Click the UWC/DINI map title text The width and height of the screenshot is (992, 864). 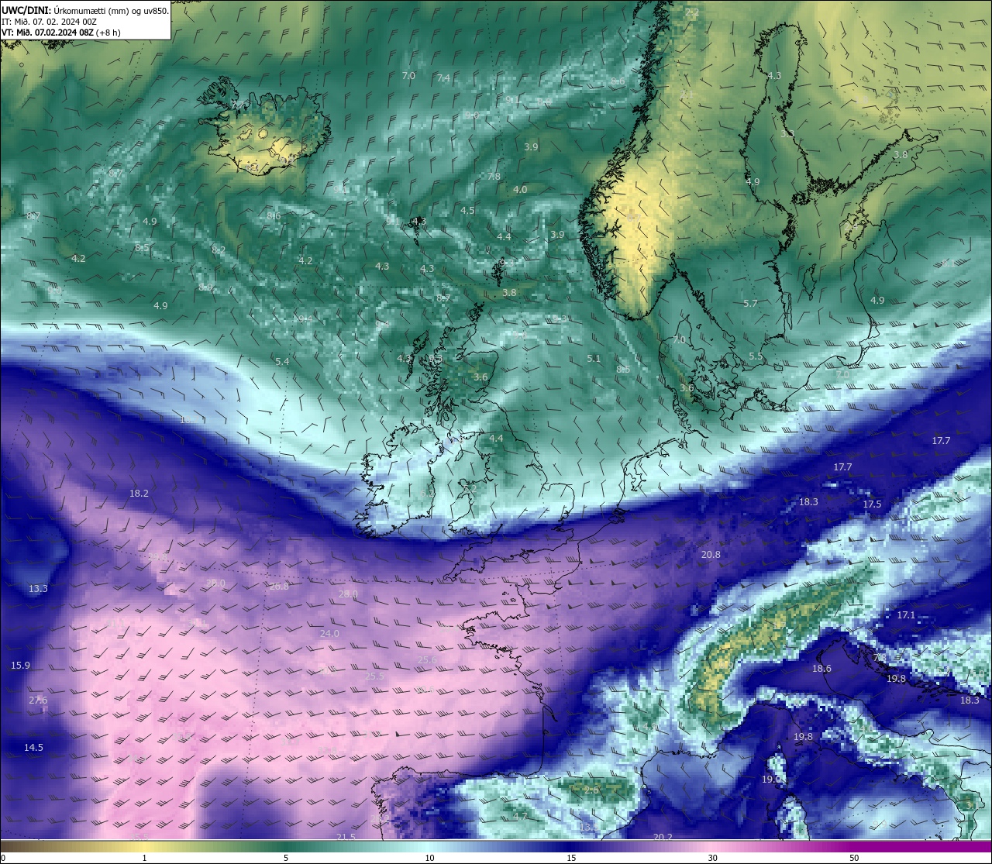(85, 10)
